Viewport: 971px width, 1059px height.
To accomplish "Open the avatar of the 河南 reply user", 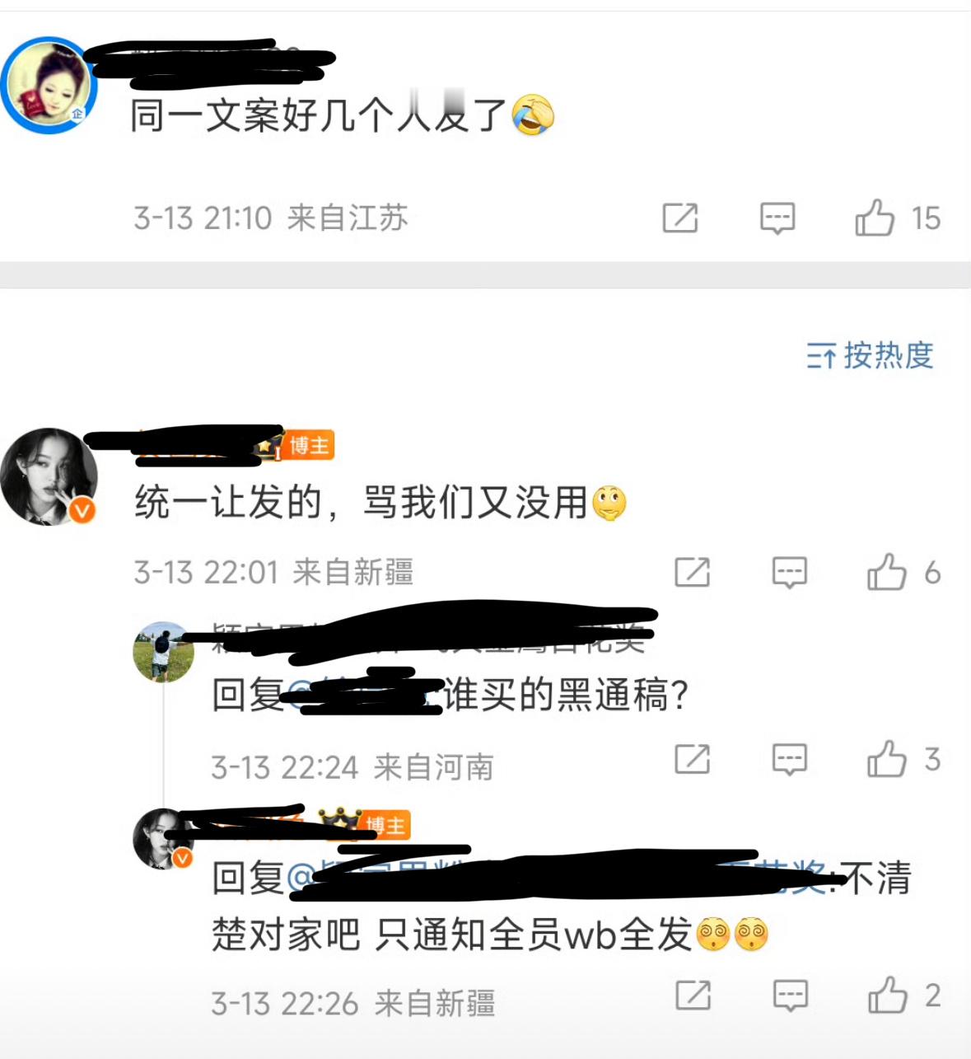I will click(x=163, y=652).
